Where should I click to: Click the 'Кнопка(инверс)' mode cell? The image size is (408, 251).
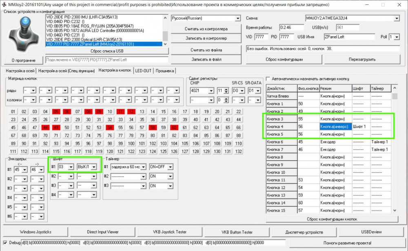pos(335,127)
